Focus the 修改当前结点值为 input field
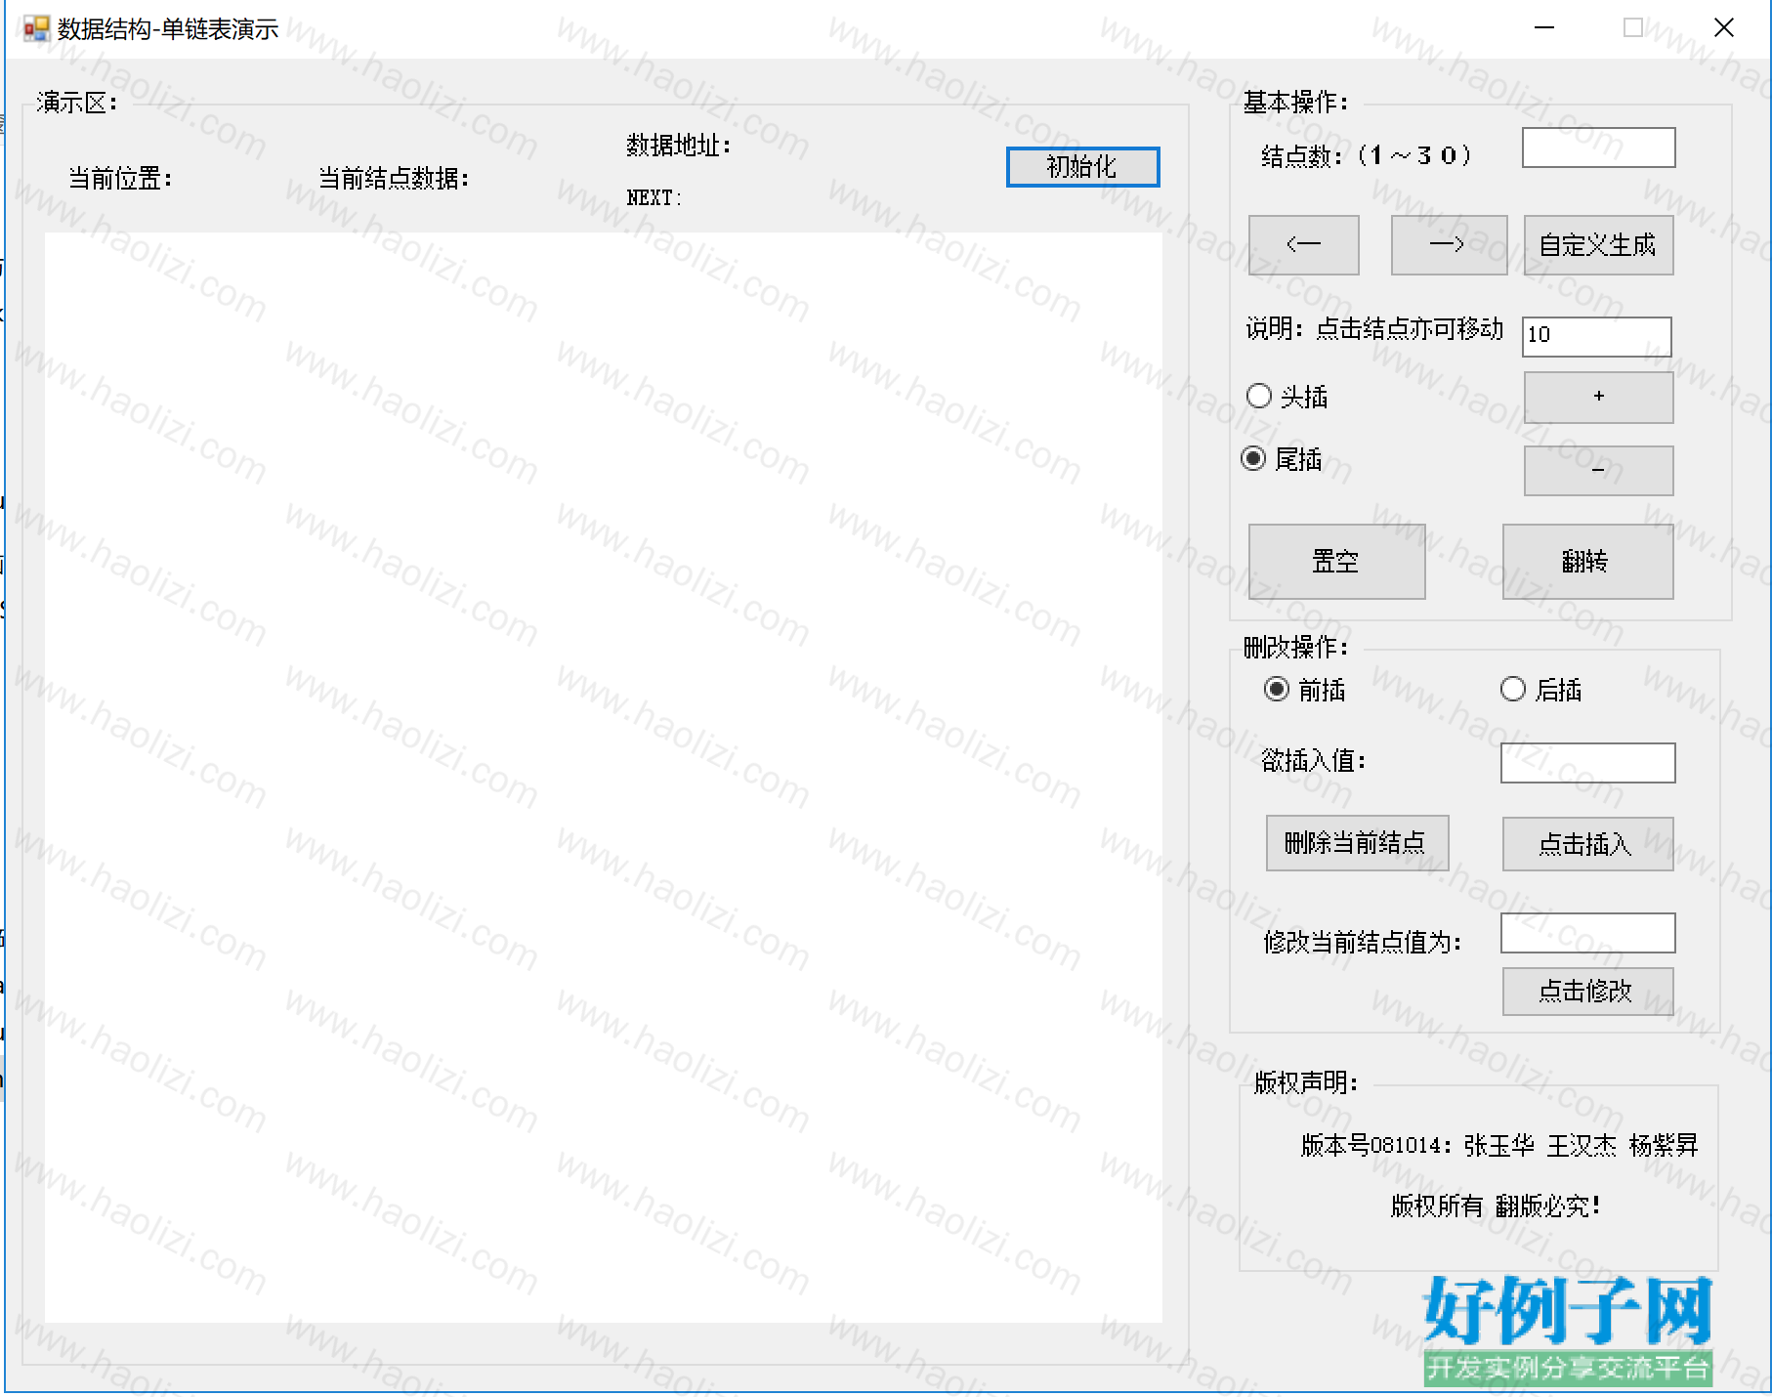 pyautogui.click(x=1587, y=933)
